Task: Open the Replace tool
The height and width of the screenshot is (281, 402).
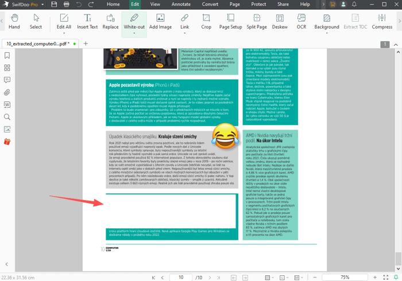Action: [x=110, y=22]
